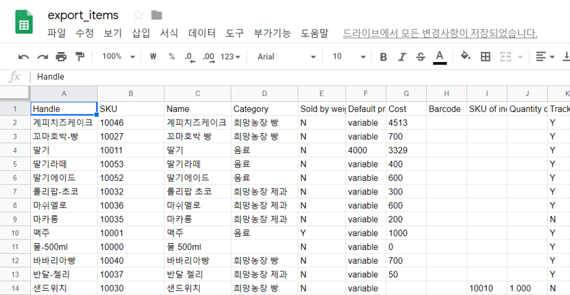Screen dimensions: 570x295
Task: Open the text color picker
Action: 440,57
